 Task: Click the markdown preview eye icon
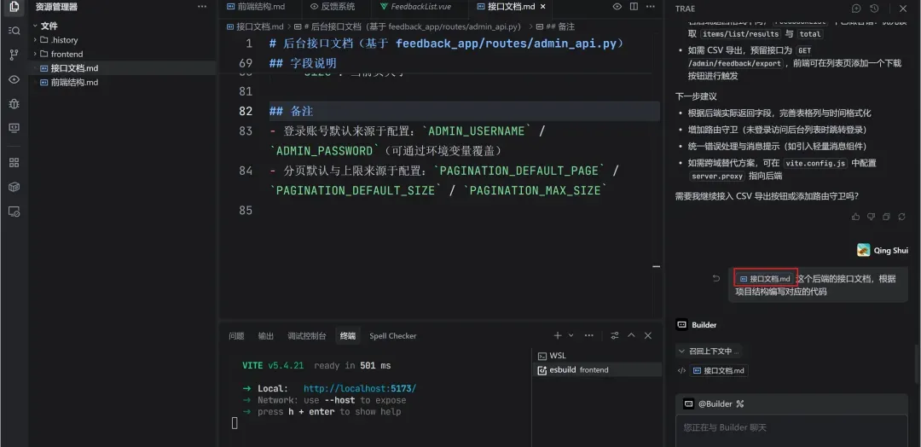coord(617,7)
